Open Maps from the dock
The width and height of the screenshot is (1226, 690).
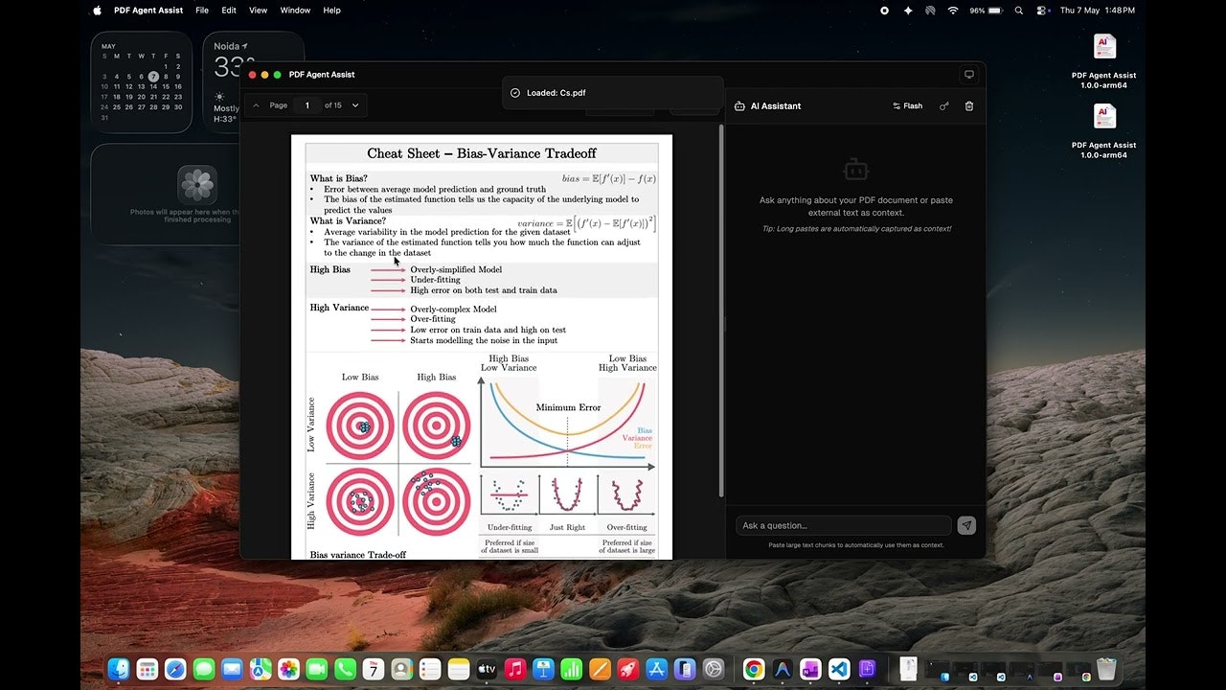coord(261,669)
